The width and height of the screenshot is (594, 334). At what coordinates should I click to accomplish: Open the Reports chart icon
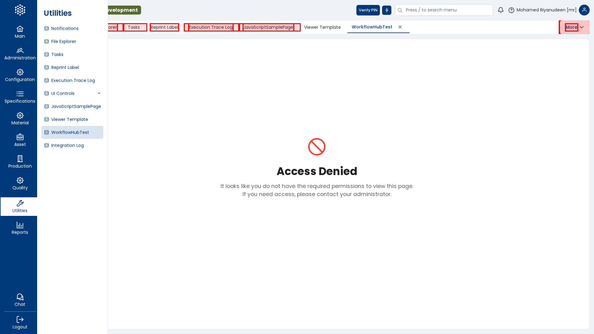(20, 225)
